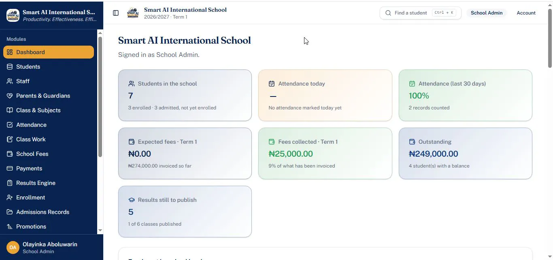Click the school logo in sidebar header
Viewport: 553px width, 260px height.
click(13, 15)
